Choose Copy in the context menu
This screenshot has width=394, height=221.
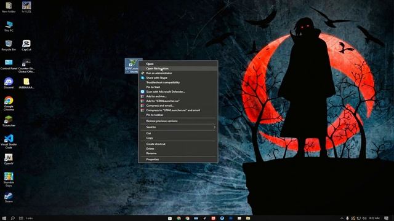click(x=178, y=138)
